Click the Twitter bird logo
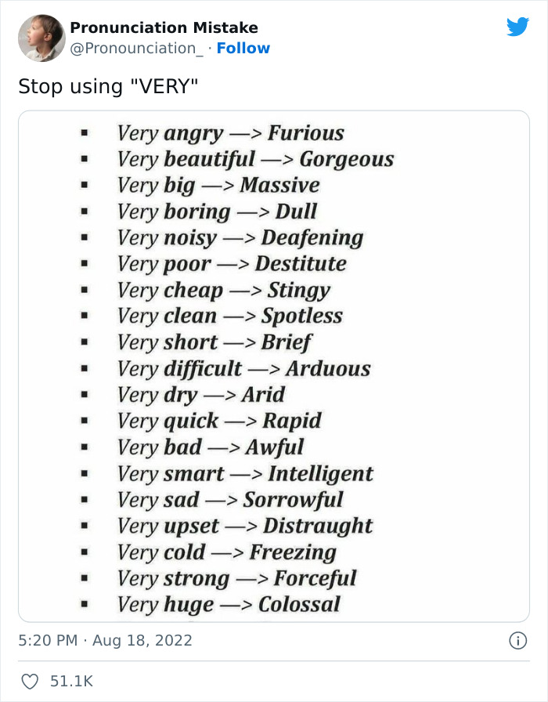548x702 pixels. point(517,27)
